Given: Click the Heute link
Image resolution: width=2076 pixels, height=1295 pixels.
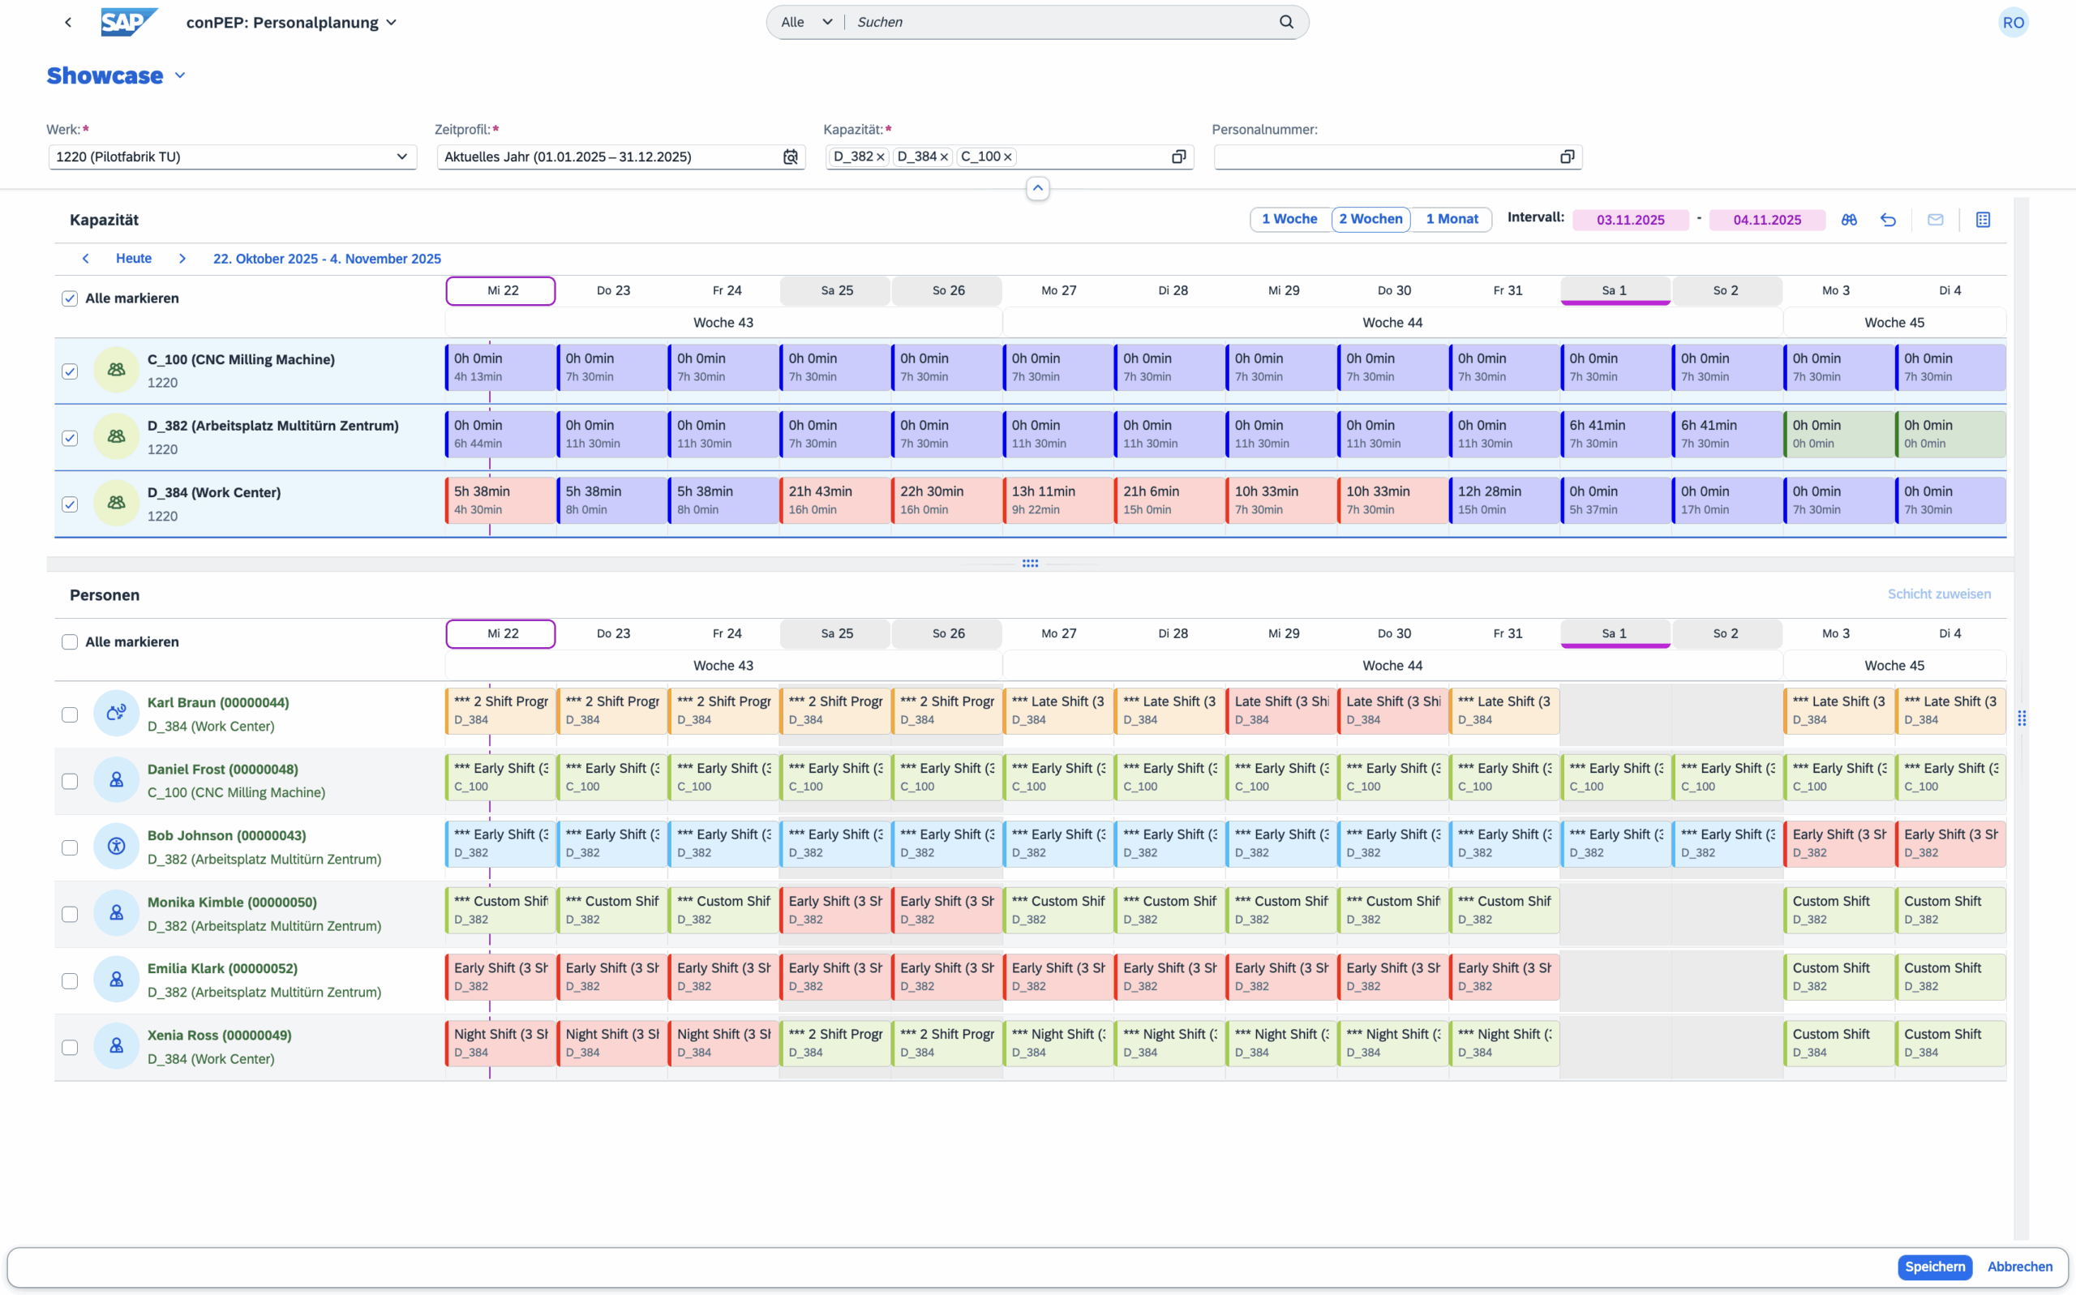Looking at the screenshot, I should point(134,259).
